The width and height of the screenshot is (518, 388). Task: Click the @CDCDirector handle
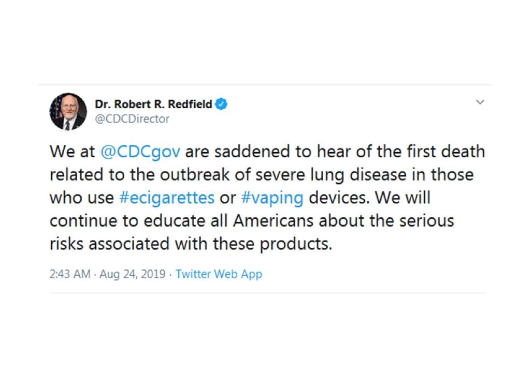[x=132, y=119]
